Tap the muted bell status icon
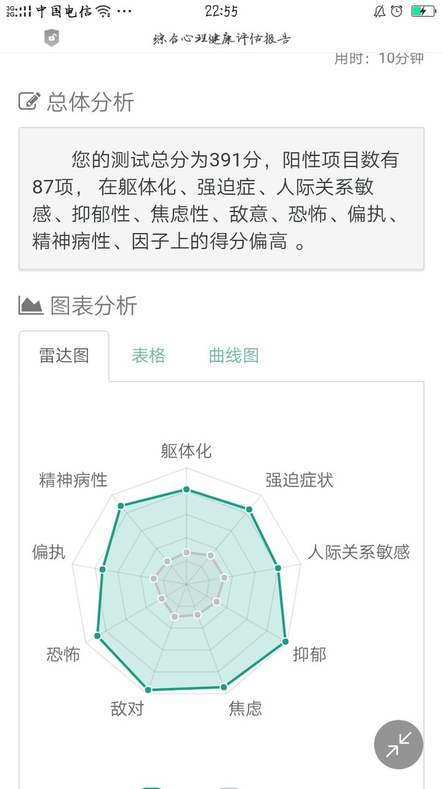Image resolution: width=443 pixels, height=789 pixels. pyautogui.click(x=380, y=11)
